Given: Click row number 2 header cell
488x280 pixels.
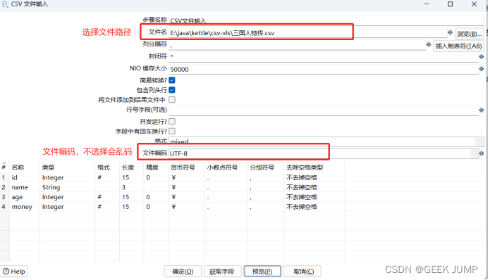Looking at the screenshot, I should tap(4, 187).
